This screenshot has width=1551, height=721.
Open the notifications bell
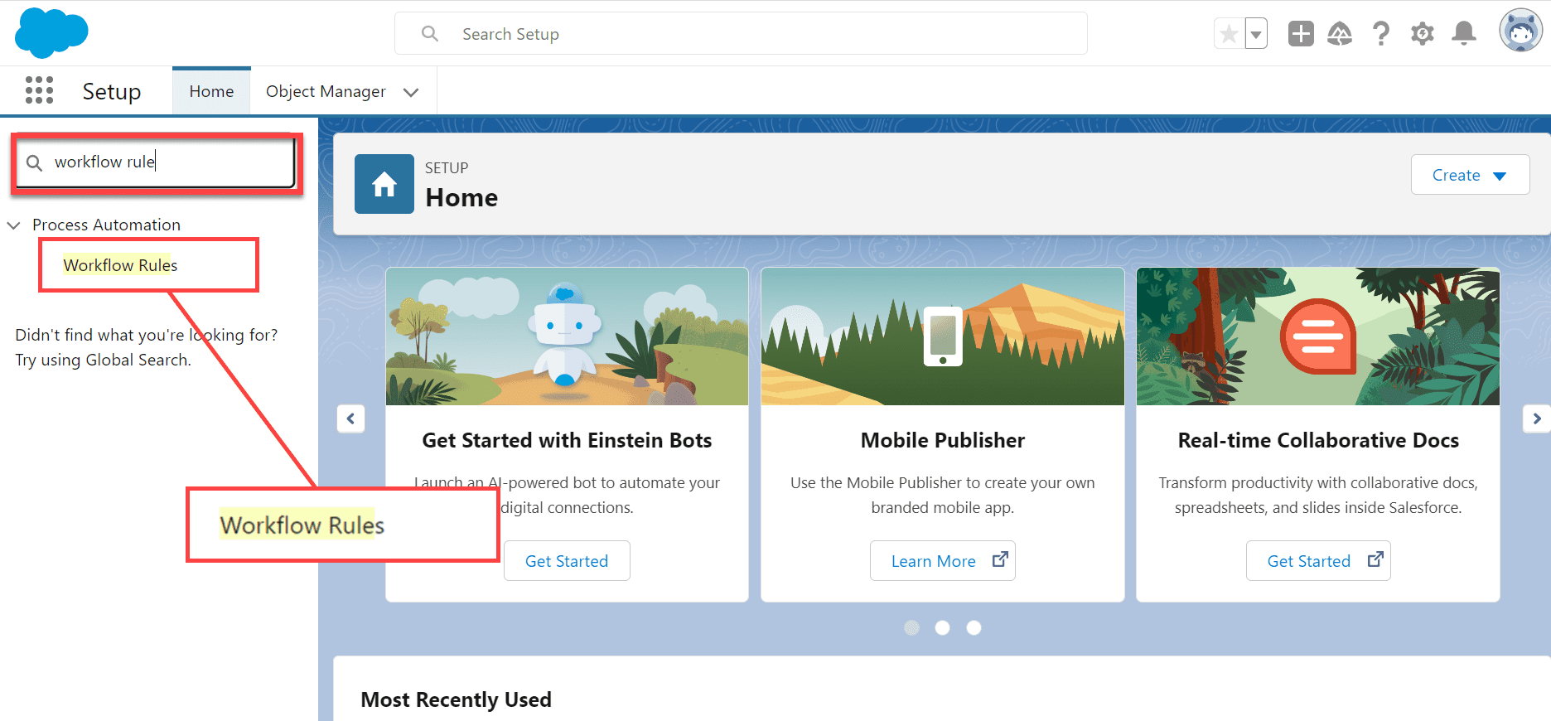point(1464,34)
